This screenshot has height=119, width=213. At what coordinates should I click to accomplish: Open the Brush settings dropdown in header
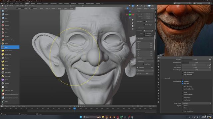47,8
